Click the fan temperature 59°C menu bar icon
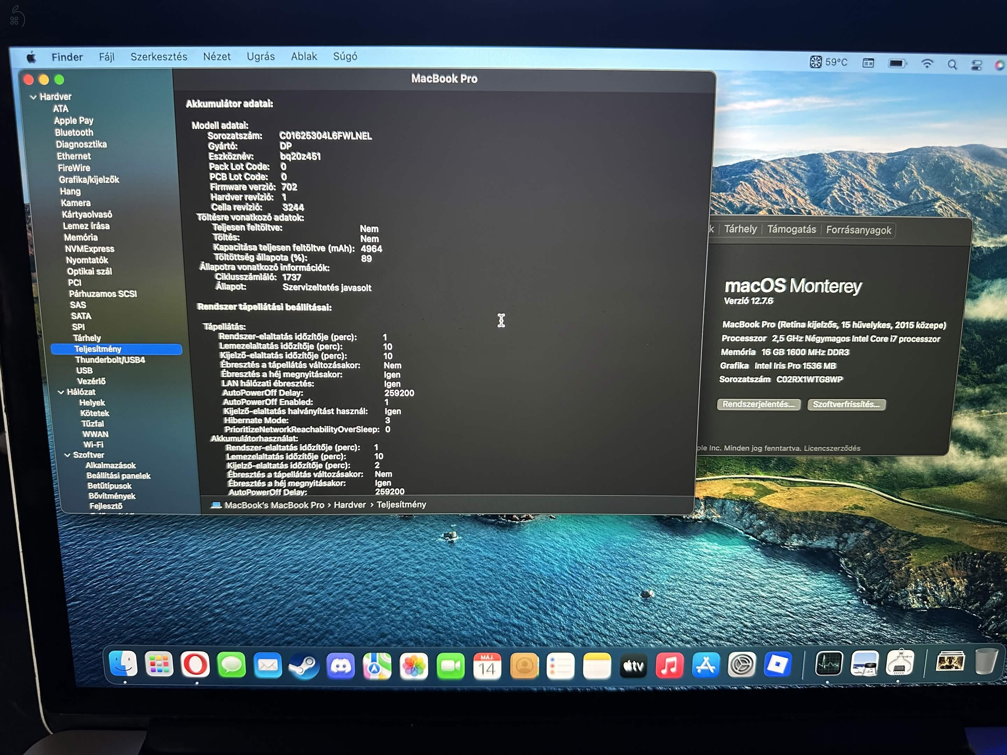 (x=828, y=62)
